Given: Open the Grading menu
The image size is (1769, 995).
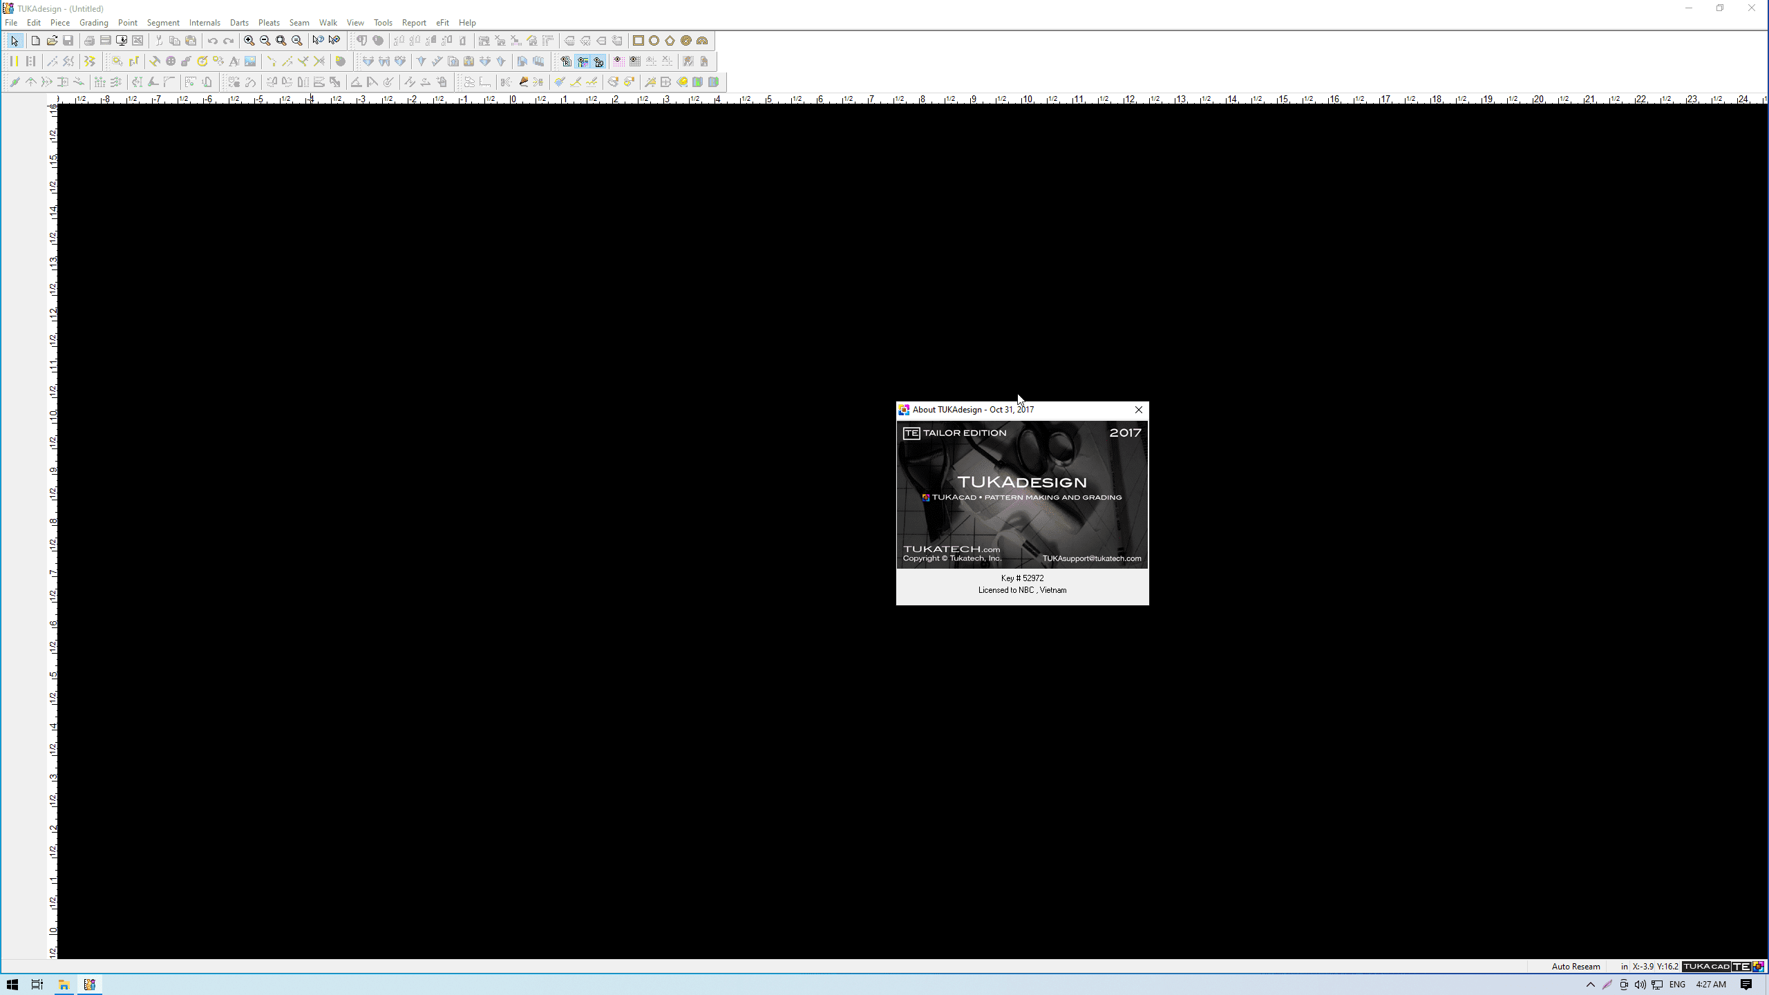Looking at the screenshot, I should click(93, 23).
